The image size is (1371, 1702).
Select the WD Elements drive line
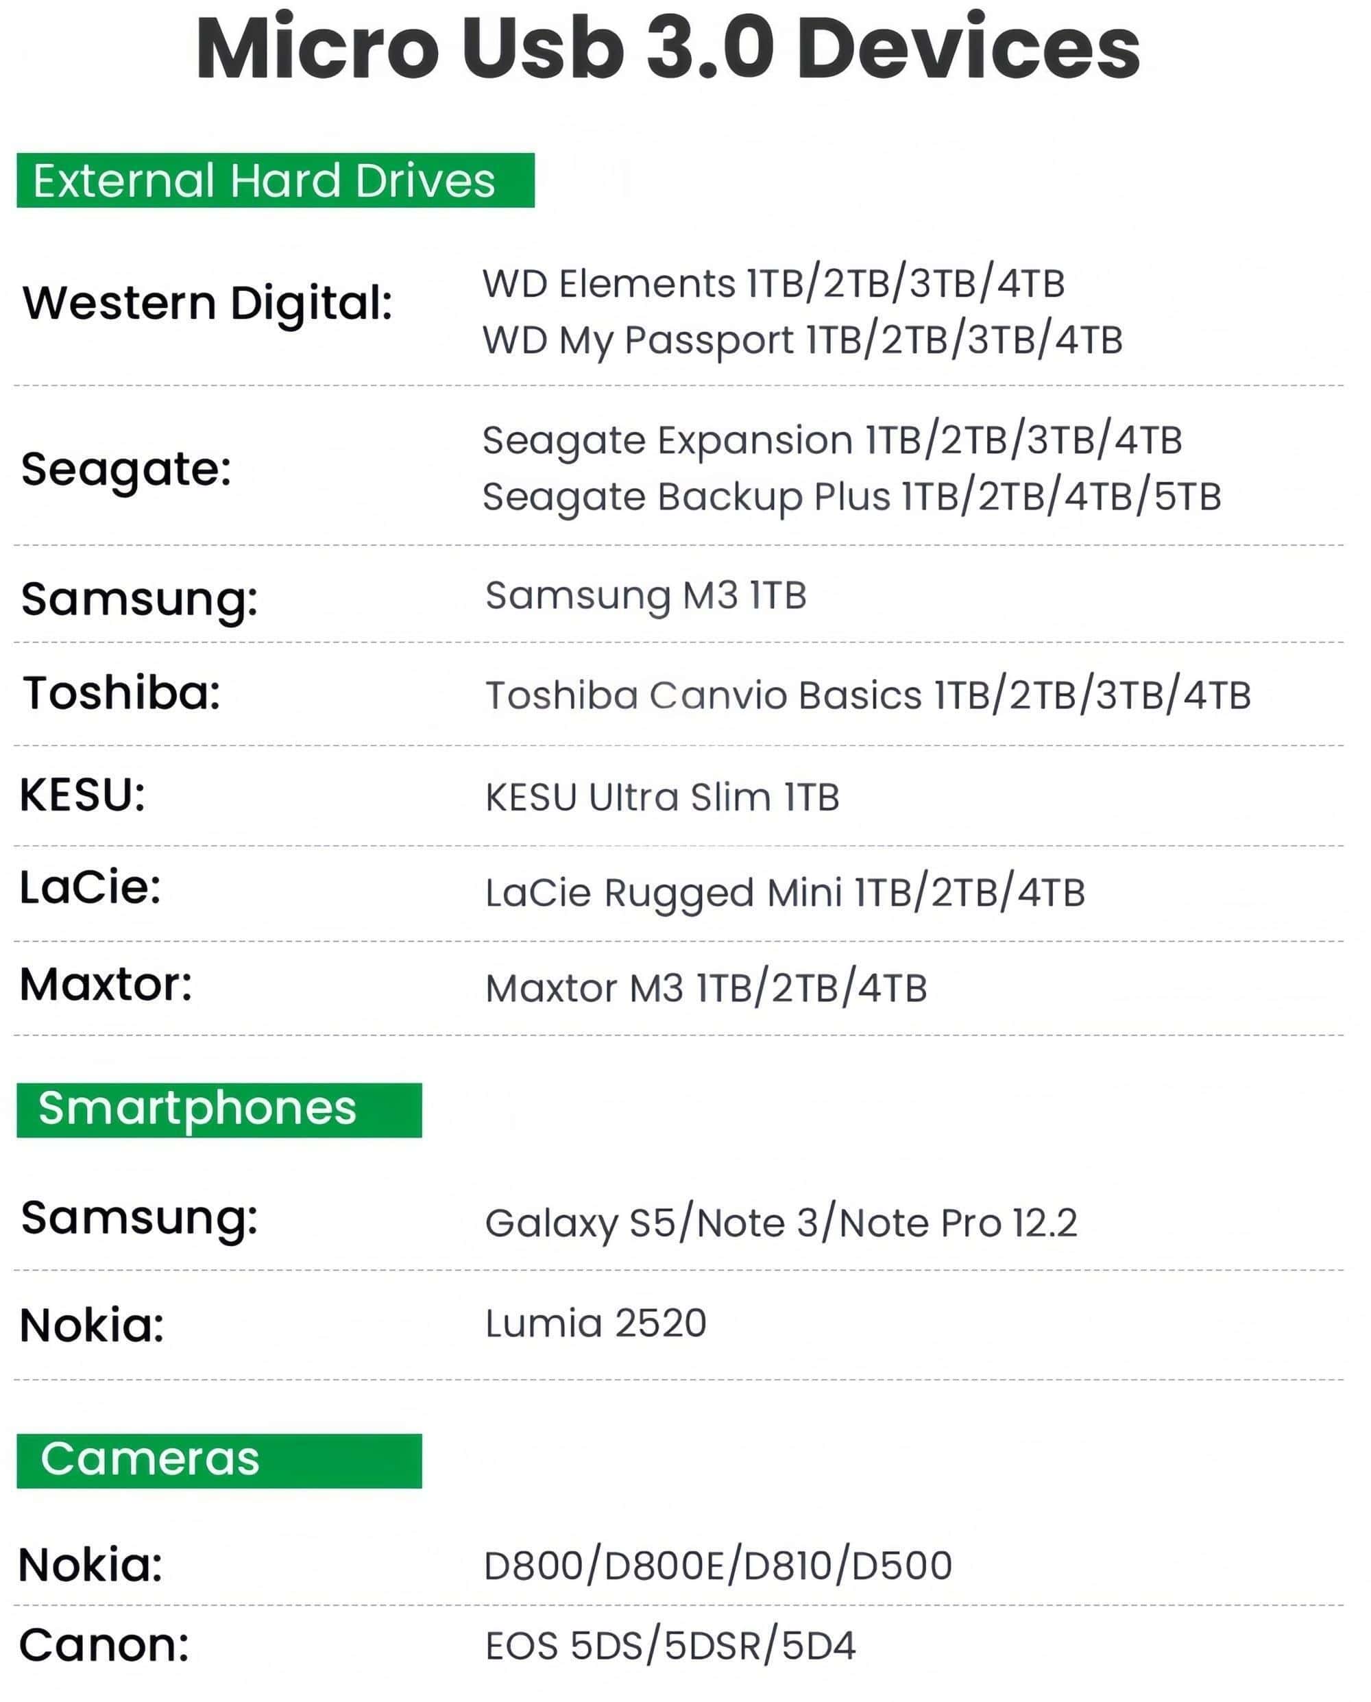(773, 284)
